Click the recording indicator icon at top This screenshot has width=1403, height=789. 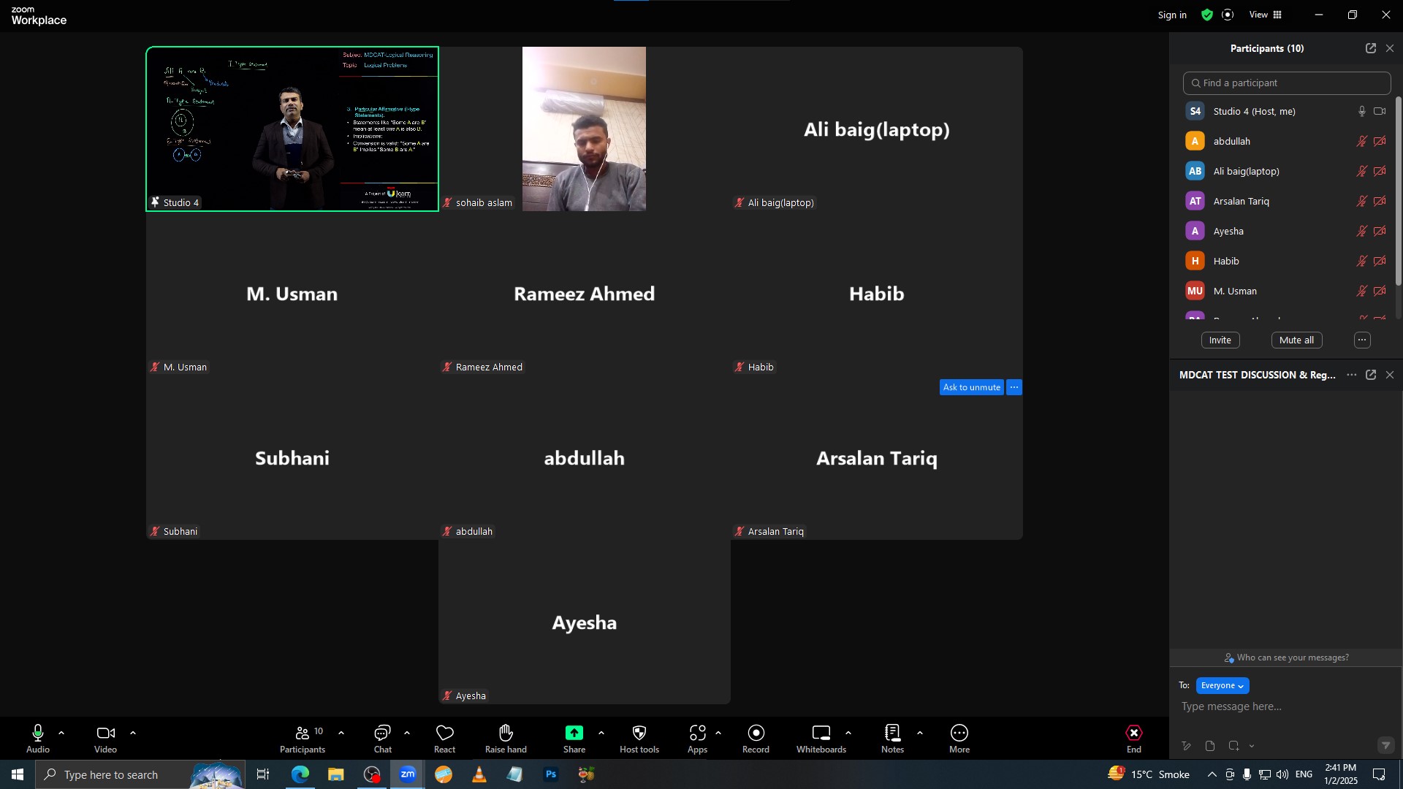click(1228, 15)
